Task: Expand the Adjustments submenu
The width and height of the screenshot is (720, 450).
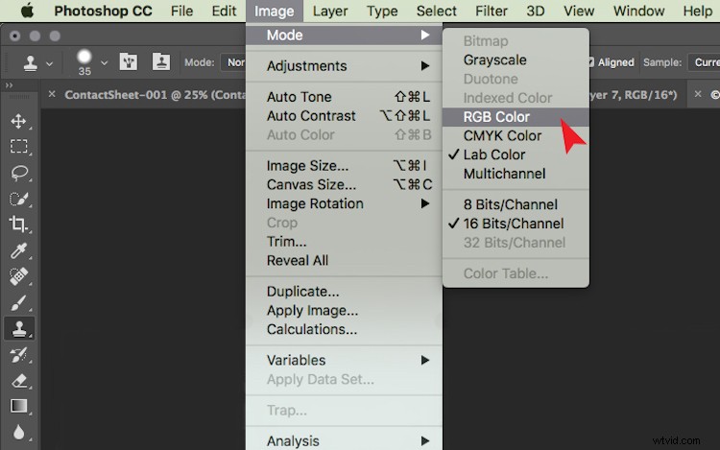Action: tap(344, 66)
